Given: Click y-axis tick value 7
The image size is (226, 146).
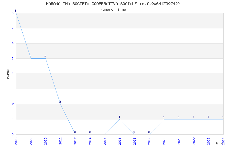Looking at the screenshot, I should pos(13,28).
